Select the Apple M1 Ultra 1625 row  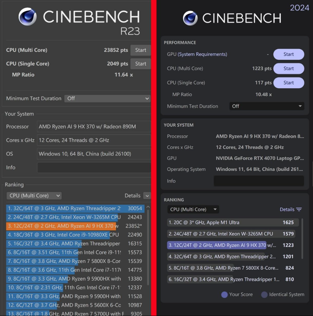pos(233,222)
